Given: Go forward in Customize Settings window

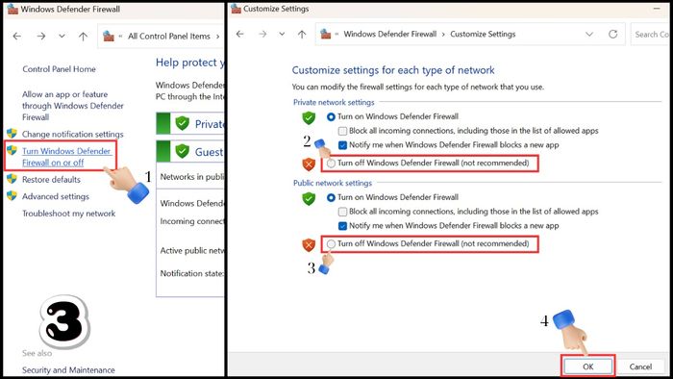Looking at the screenshot, I should click(x=262, y=34).
